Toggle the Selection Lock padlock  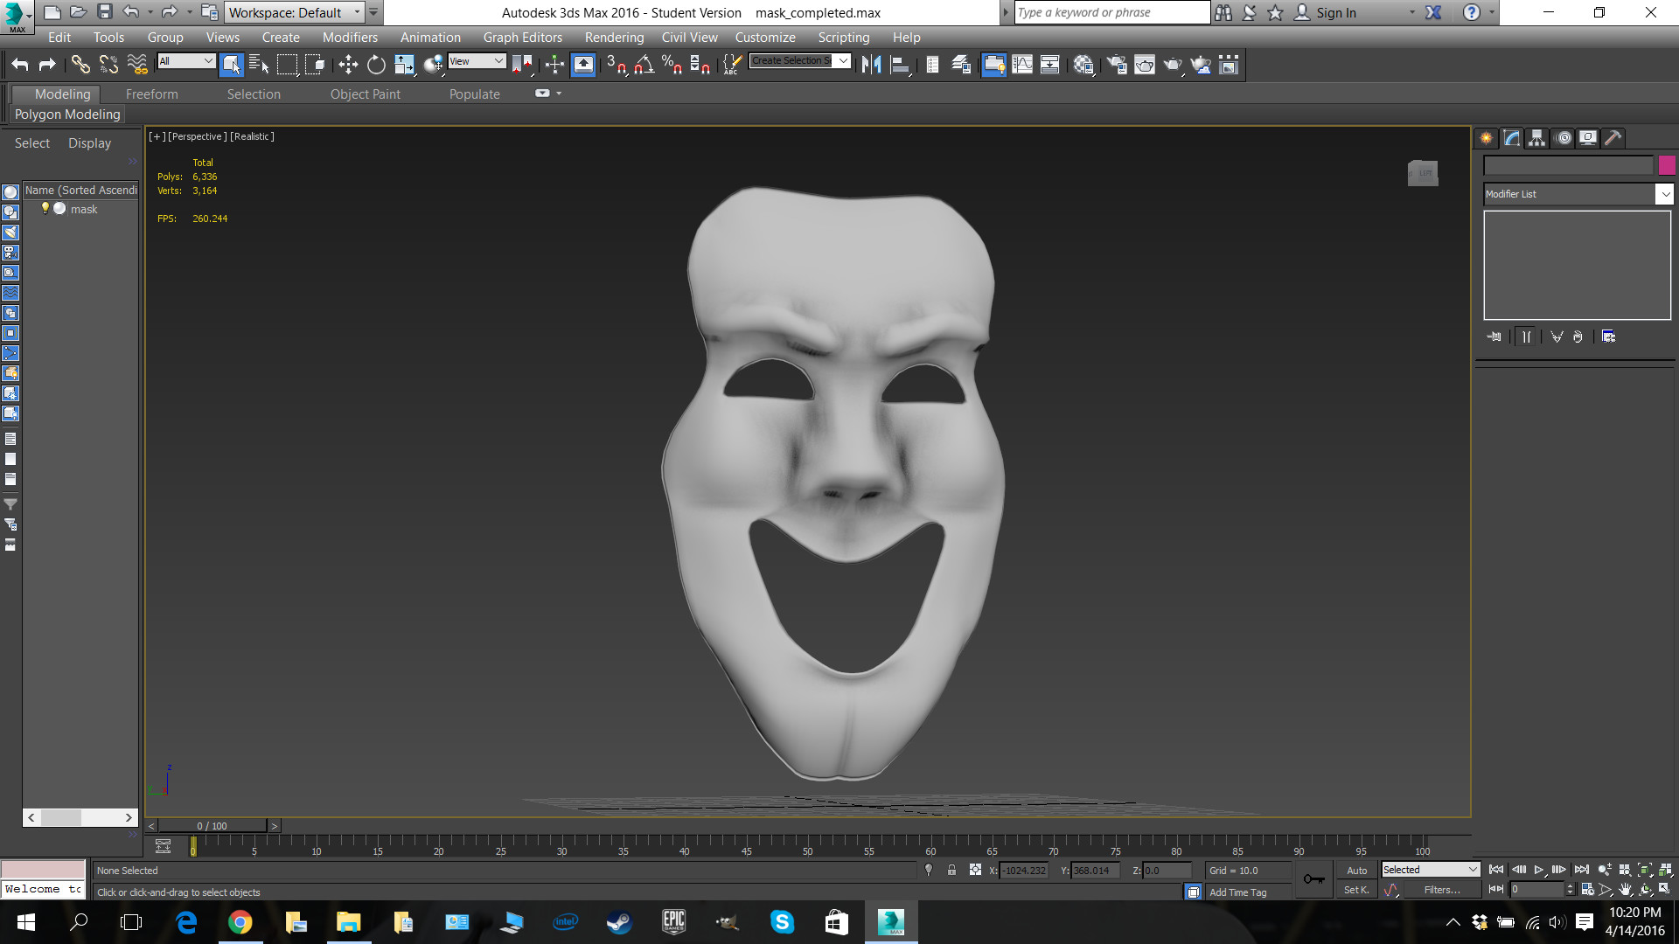[x=951, y=870]
